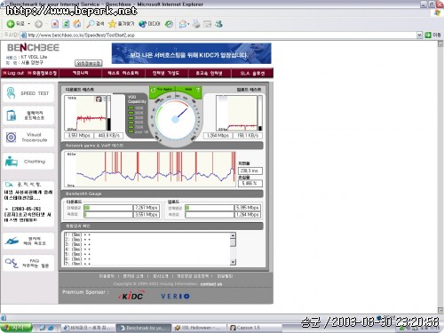Open the Home page icon
The image size is (444, 333).
77,24
